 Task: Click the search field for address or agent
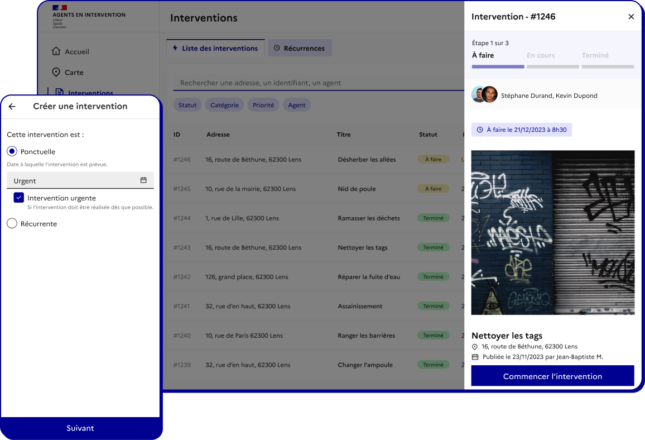[x=312, y=83]
